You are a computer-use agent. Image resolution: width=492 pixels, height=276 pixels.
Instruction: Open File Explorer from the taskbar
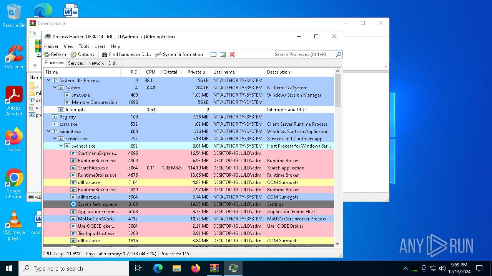[x=177, y=268]
